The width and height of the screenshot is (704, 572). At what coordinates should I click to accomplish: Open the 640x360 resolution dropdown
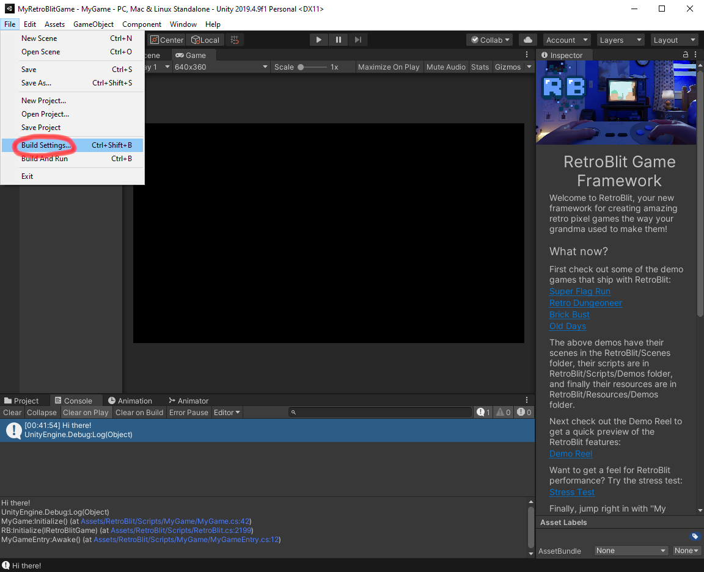(221, 67)
